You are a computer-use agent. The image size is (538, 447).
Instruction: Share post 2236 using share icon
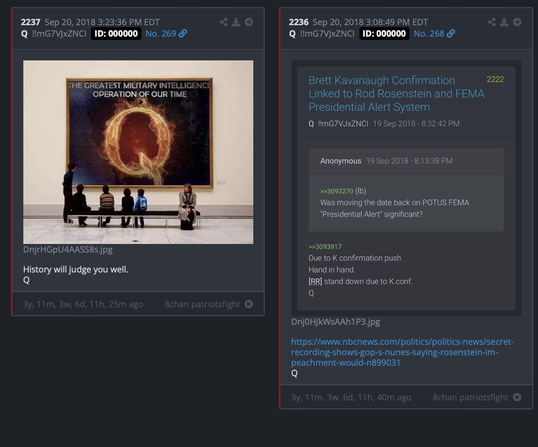[x=492, y=22]
